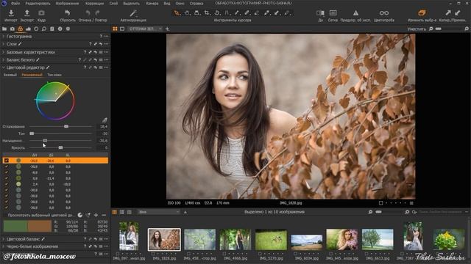Click the Яркость slider handle
The height and width of the screenshot is (264, 471).
60,147
